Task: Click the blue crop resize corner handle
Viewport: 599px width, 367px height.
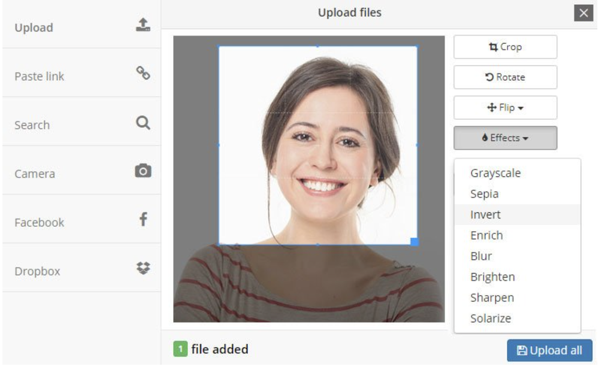Action: coord(415,242)
